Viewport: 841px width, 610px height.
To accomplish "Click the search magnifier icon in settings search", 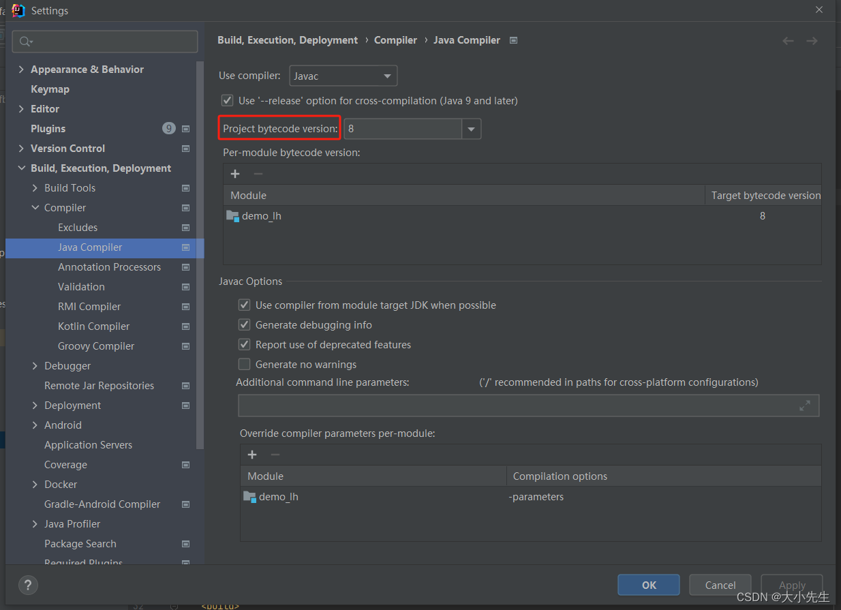I will (25, 42).
